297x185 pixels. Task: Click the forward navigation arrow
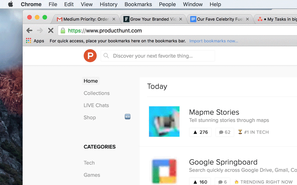[40, 30]
